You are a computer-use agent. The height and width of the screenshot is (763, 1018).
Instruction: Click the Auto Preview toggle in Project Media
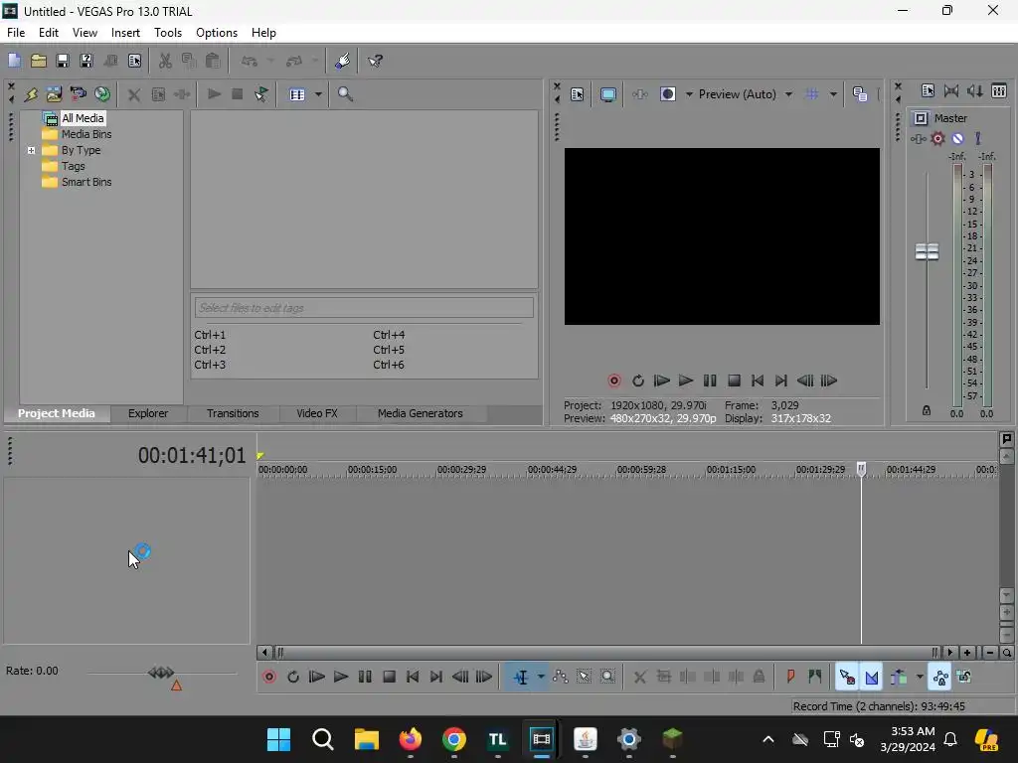(261, 94)
